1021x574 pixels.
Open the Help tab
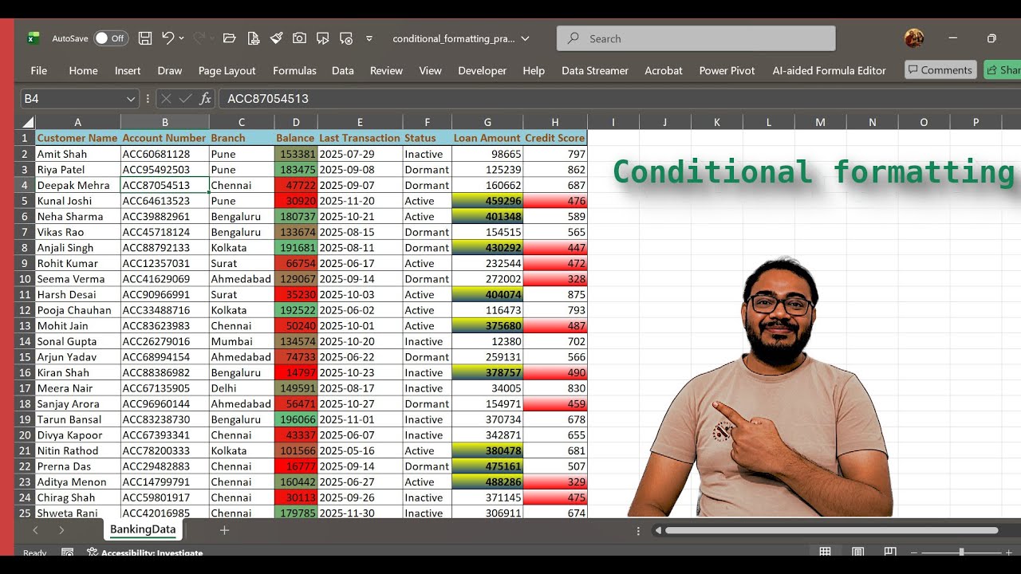tap(534, 70)
